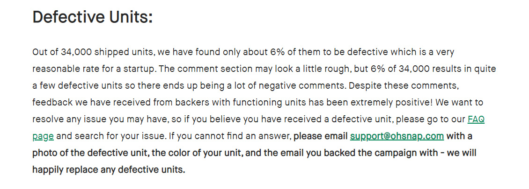
Task: Click the bold text 'happily replace any defective units'
Action: click(x=109, y=170)
